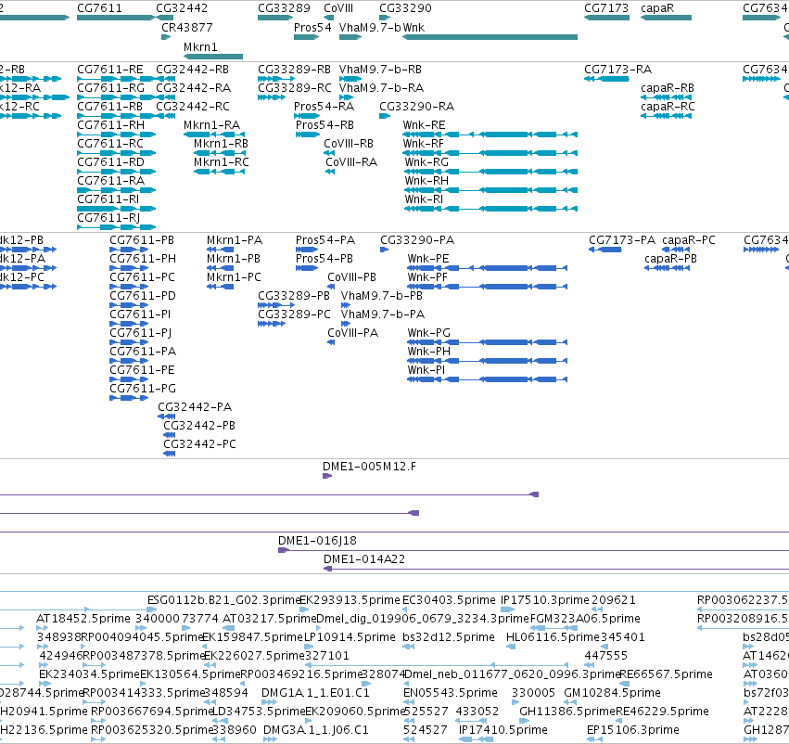Screen dimensions: 789x744
Task: Select the CG33290 gene label
Action: click(x=405, y=8)
